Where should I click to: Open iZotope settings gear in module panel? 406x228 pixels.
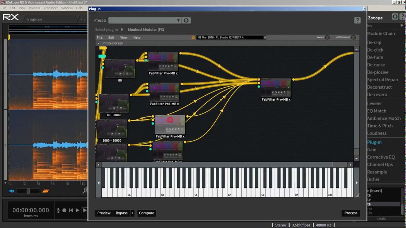395,16
